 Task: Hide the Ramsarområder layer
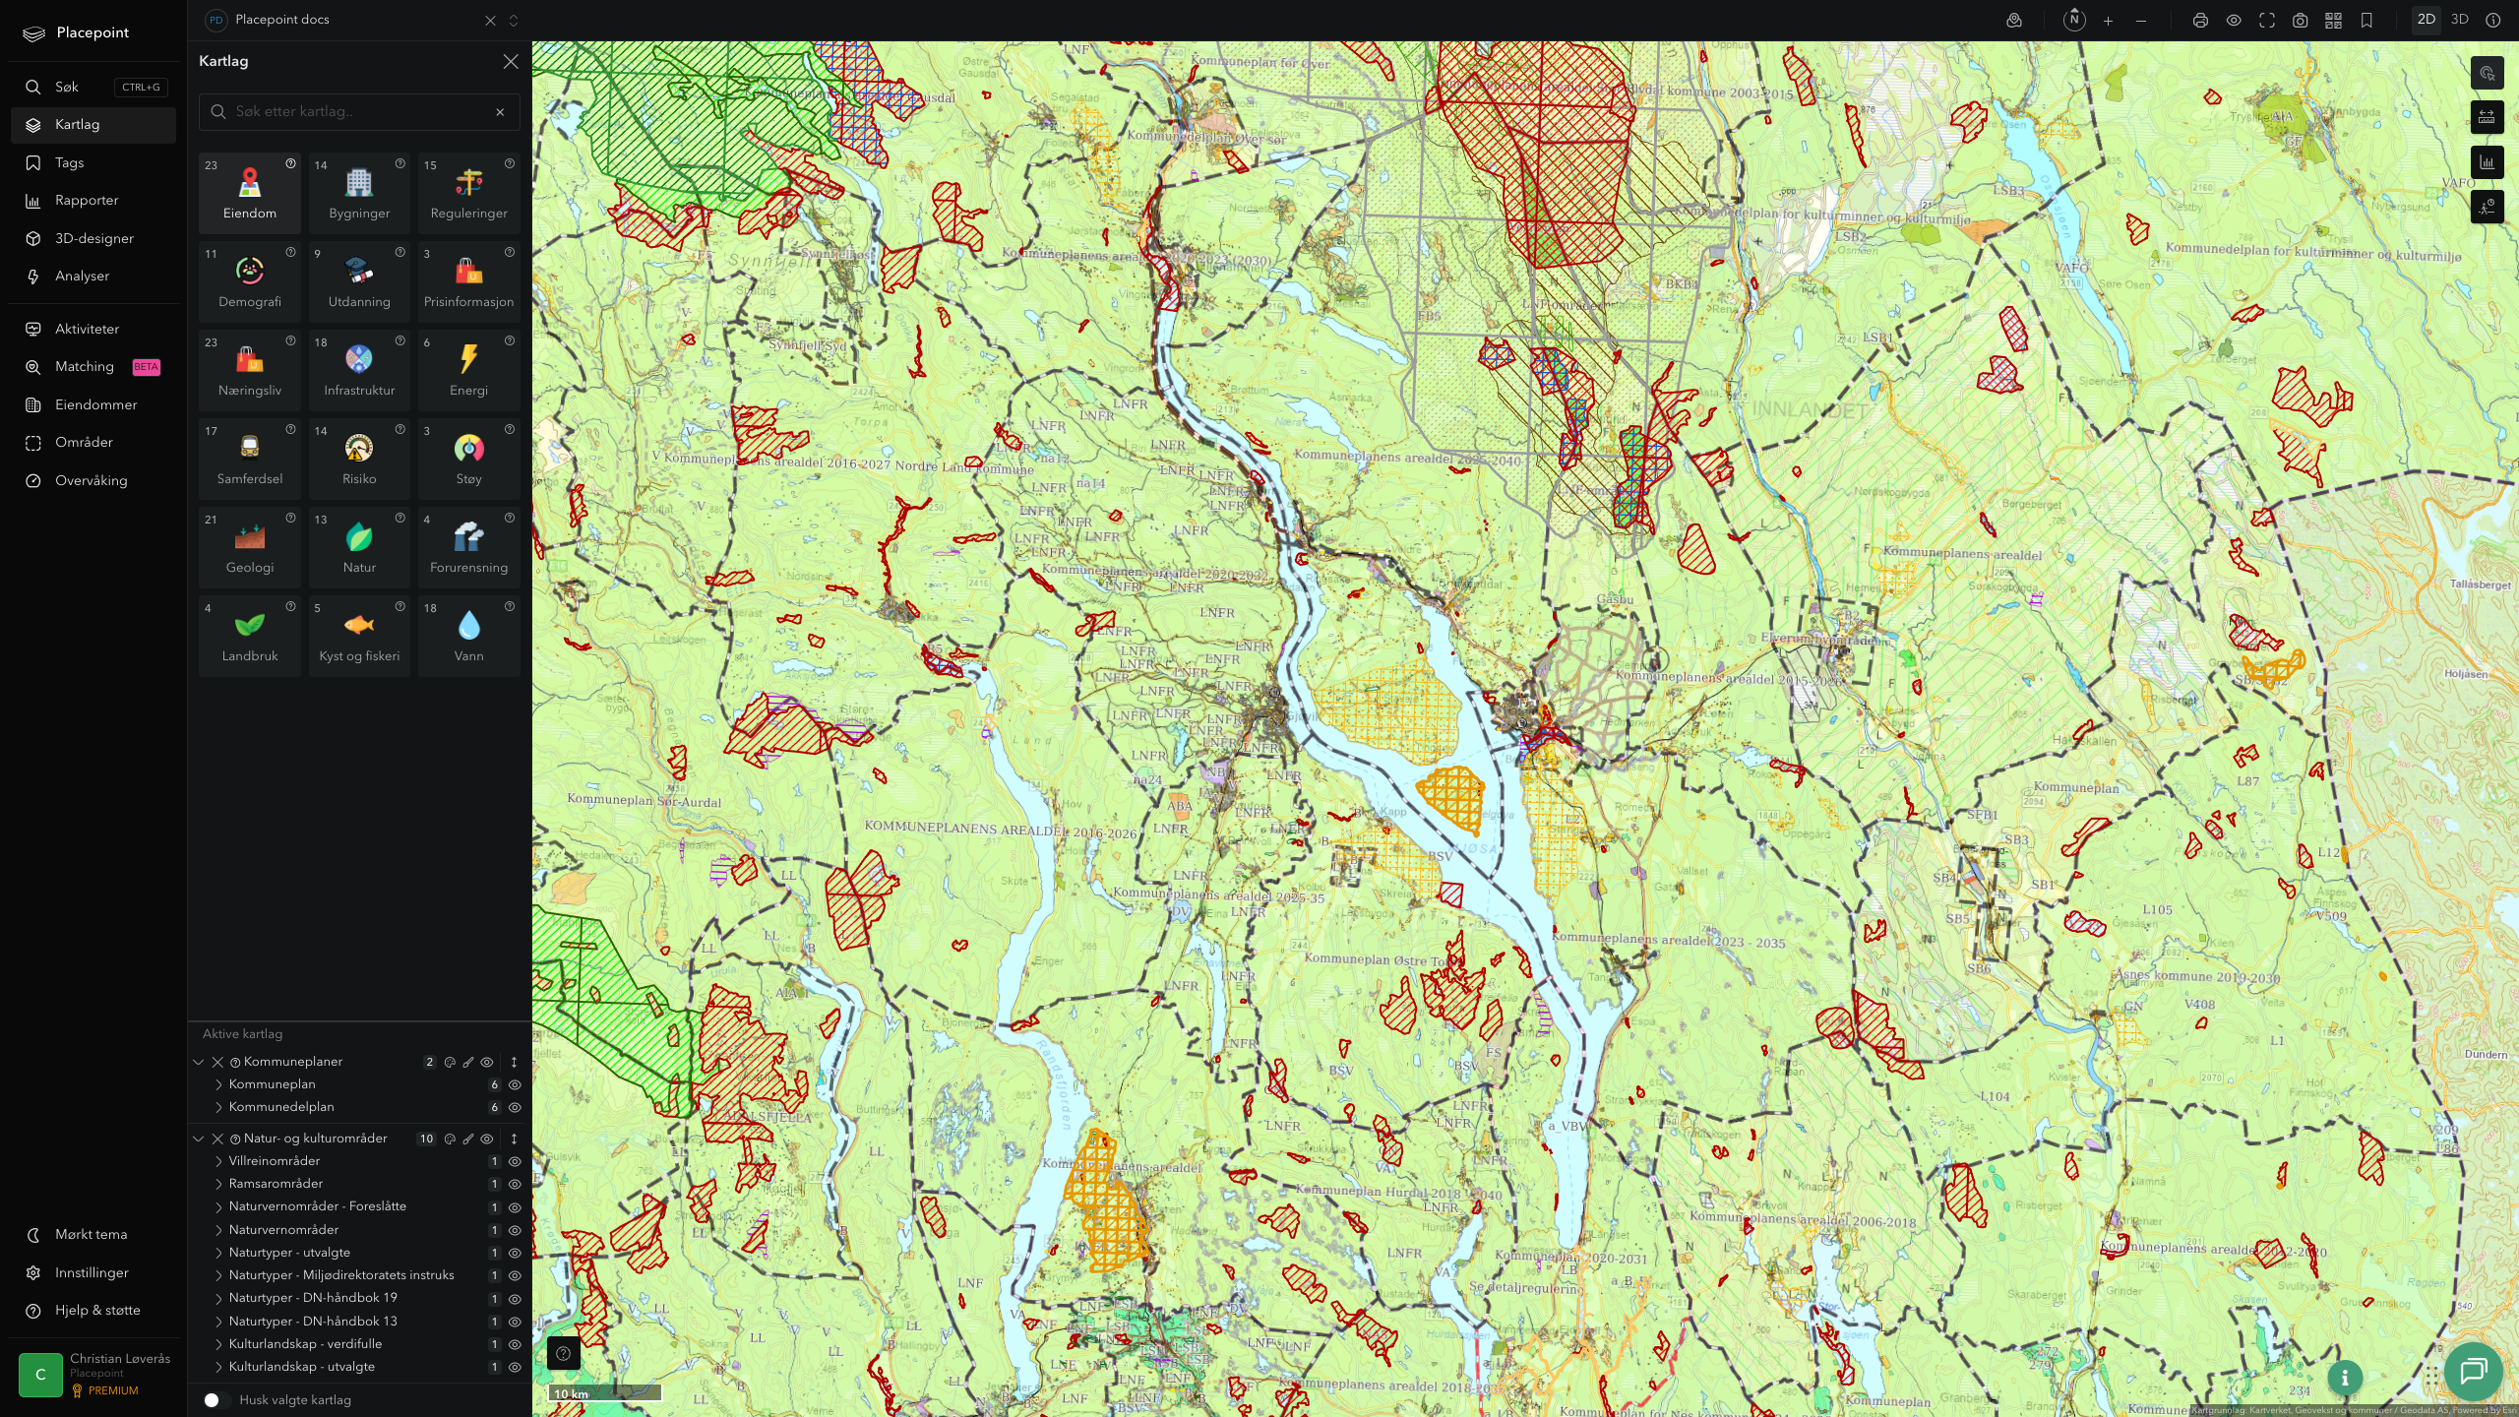pyautogui.click(x=515, y=1185)
